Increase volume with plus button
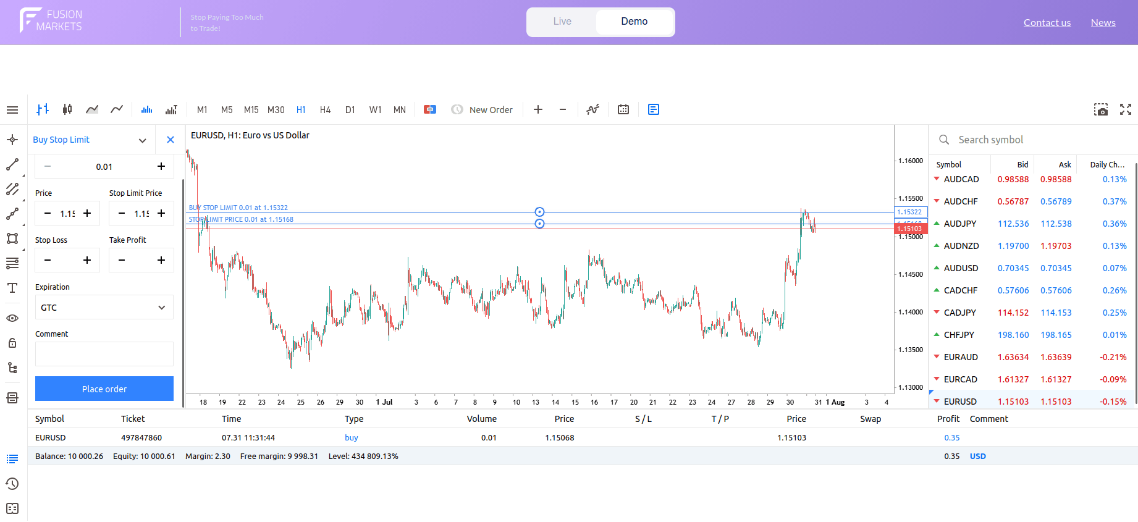Image resolution: width=1138 pixels, height=522 pixels. [161, 166]
